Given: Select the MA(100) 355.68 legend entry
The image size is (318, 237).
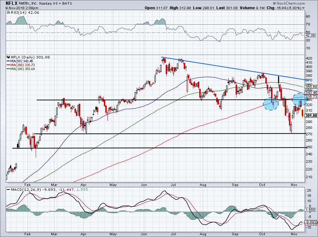Looking at the screenshot, I should coord(21,69).
